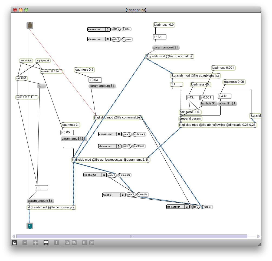This screenshot has height=261, width=272.
Task: Click the param amt $1 $1 message box
Action: point(74,139)
